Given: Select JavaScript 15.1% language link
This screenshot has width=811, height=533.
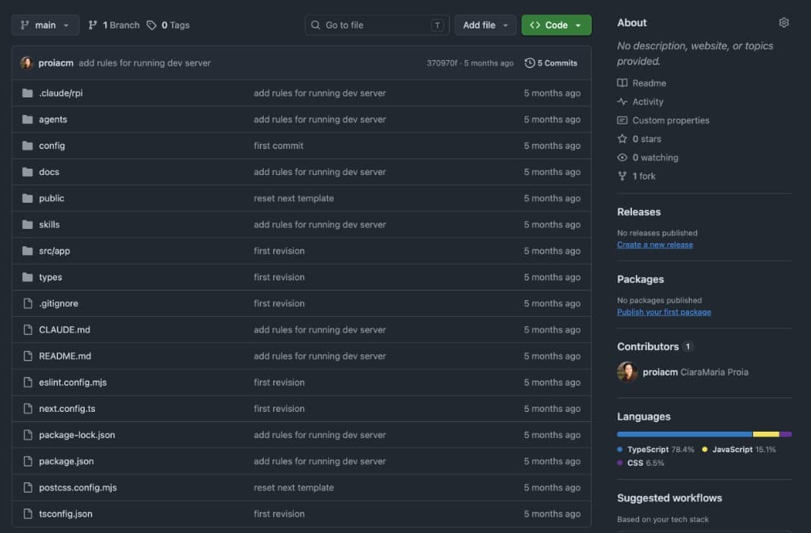Looking at the screenshot, I should tap(739, 450).
